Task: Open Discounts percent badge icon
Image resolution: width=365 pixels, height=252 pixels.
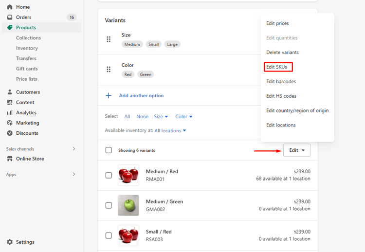Action: 10,133
